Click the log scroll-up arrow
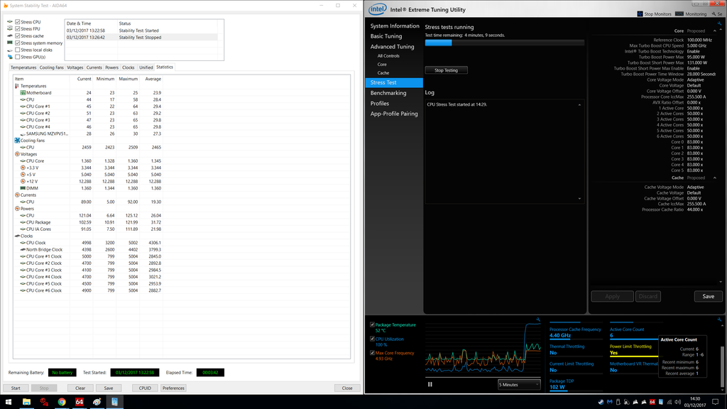The height and width of the screenshot is (409, 727). tap(579, 105)
